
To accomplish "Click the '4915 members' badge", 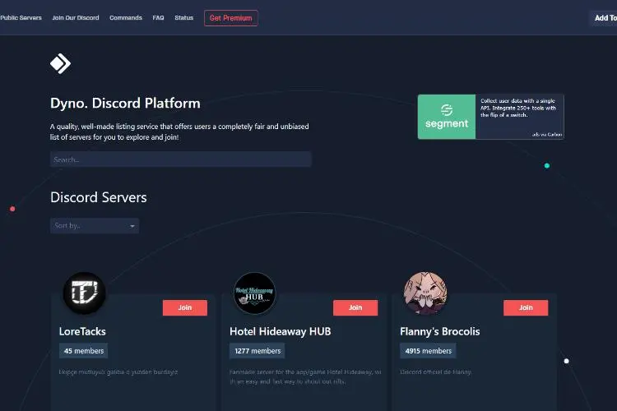I will point(428,351).
